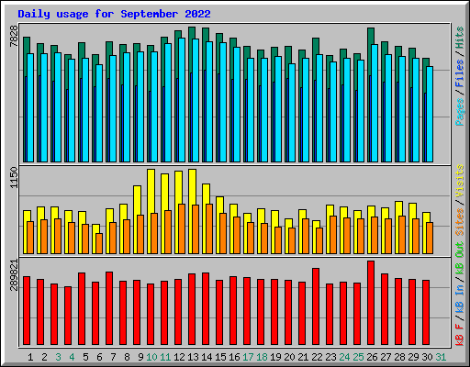
Task: Click green day label 31
Action: click(x=441, y=357)
